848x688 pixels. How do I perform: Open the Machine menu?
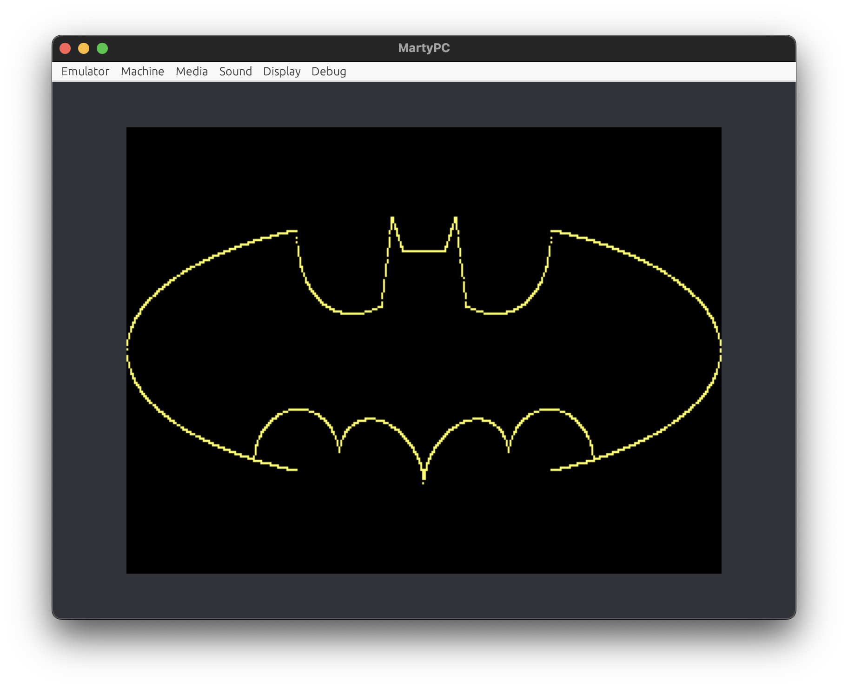[142, 72]
